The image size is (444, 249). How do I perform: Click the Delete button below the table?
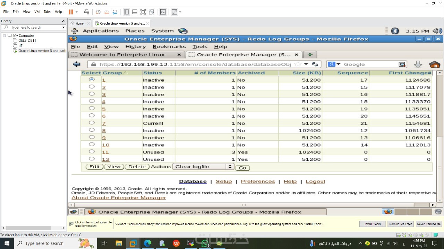[137, 167]
